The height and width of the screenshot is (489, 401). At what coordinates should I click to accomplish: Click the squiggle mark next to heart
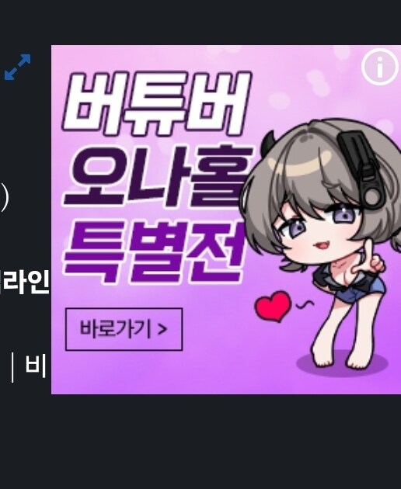pos(305,303)
